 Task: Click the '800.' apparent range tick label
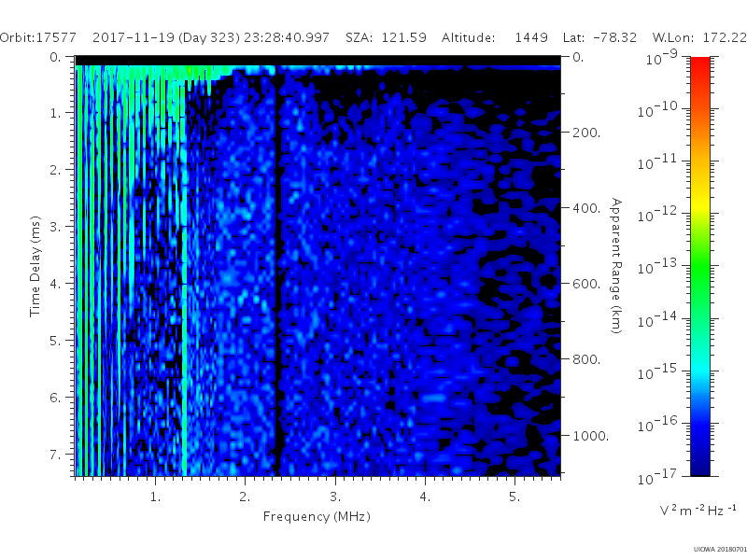click(x=586, y=359)
